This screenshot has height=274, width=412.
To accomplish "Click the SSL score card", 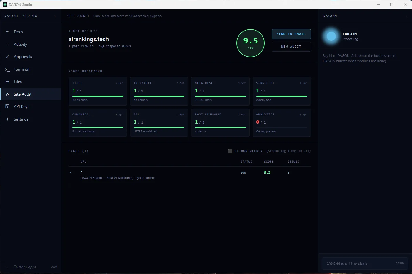I will point(159,123).
